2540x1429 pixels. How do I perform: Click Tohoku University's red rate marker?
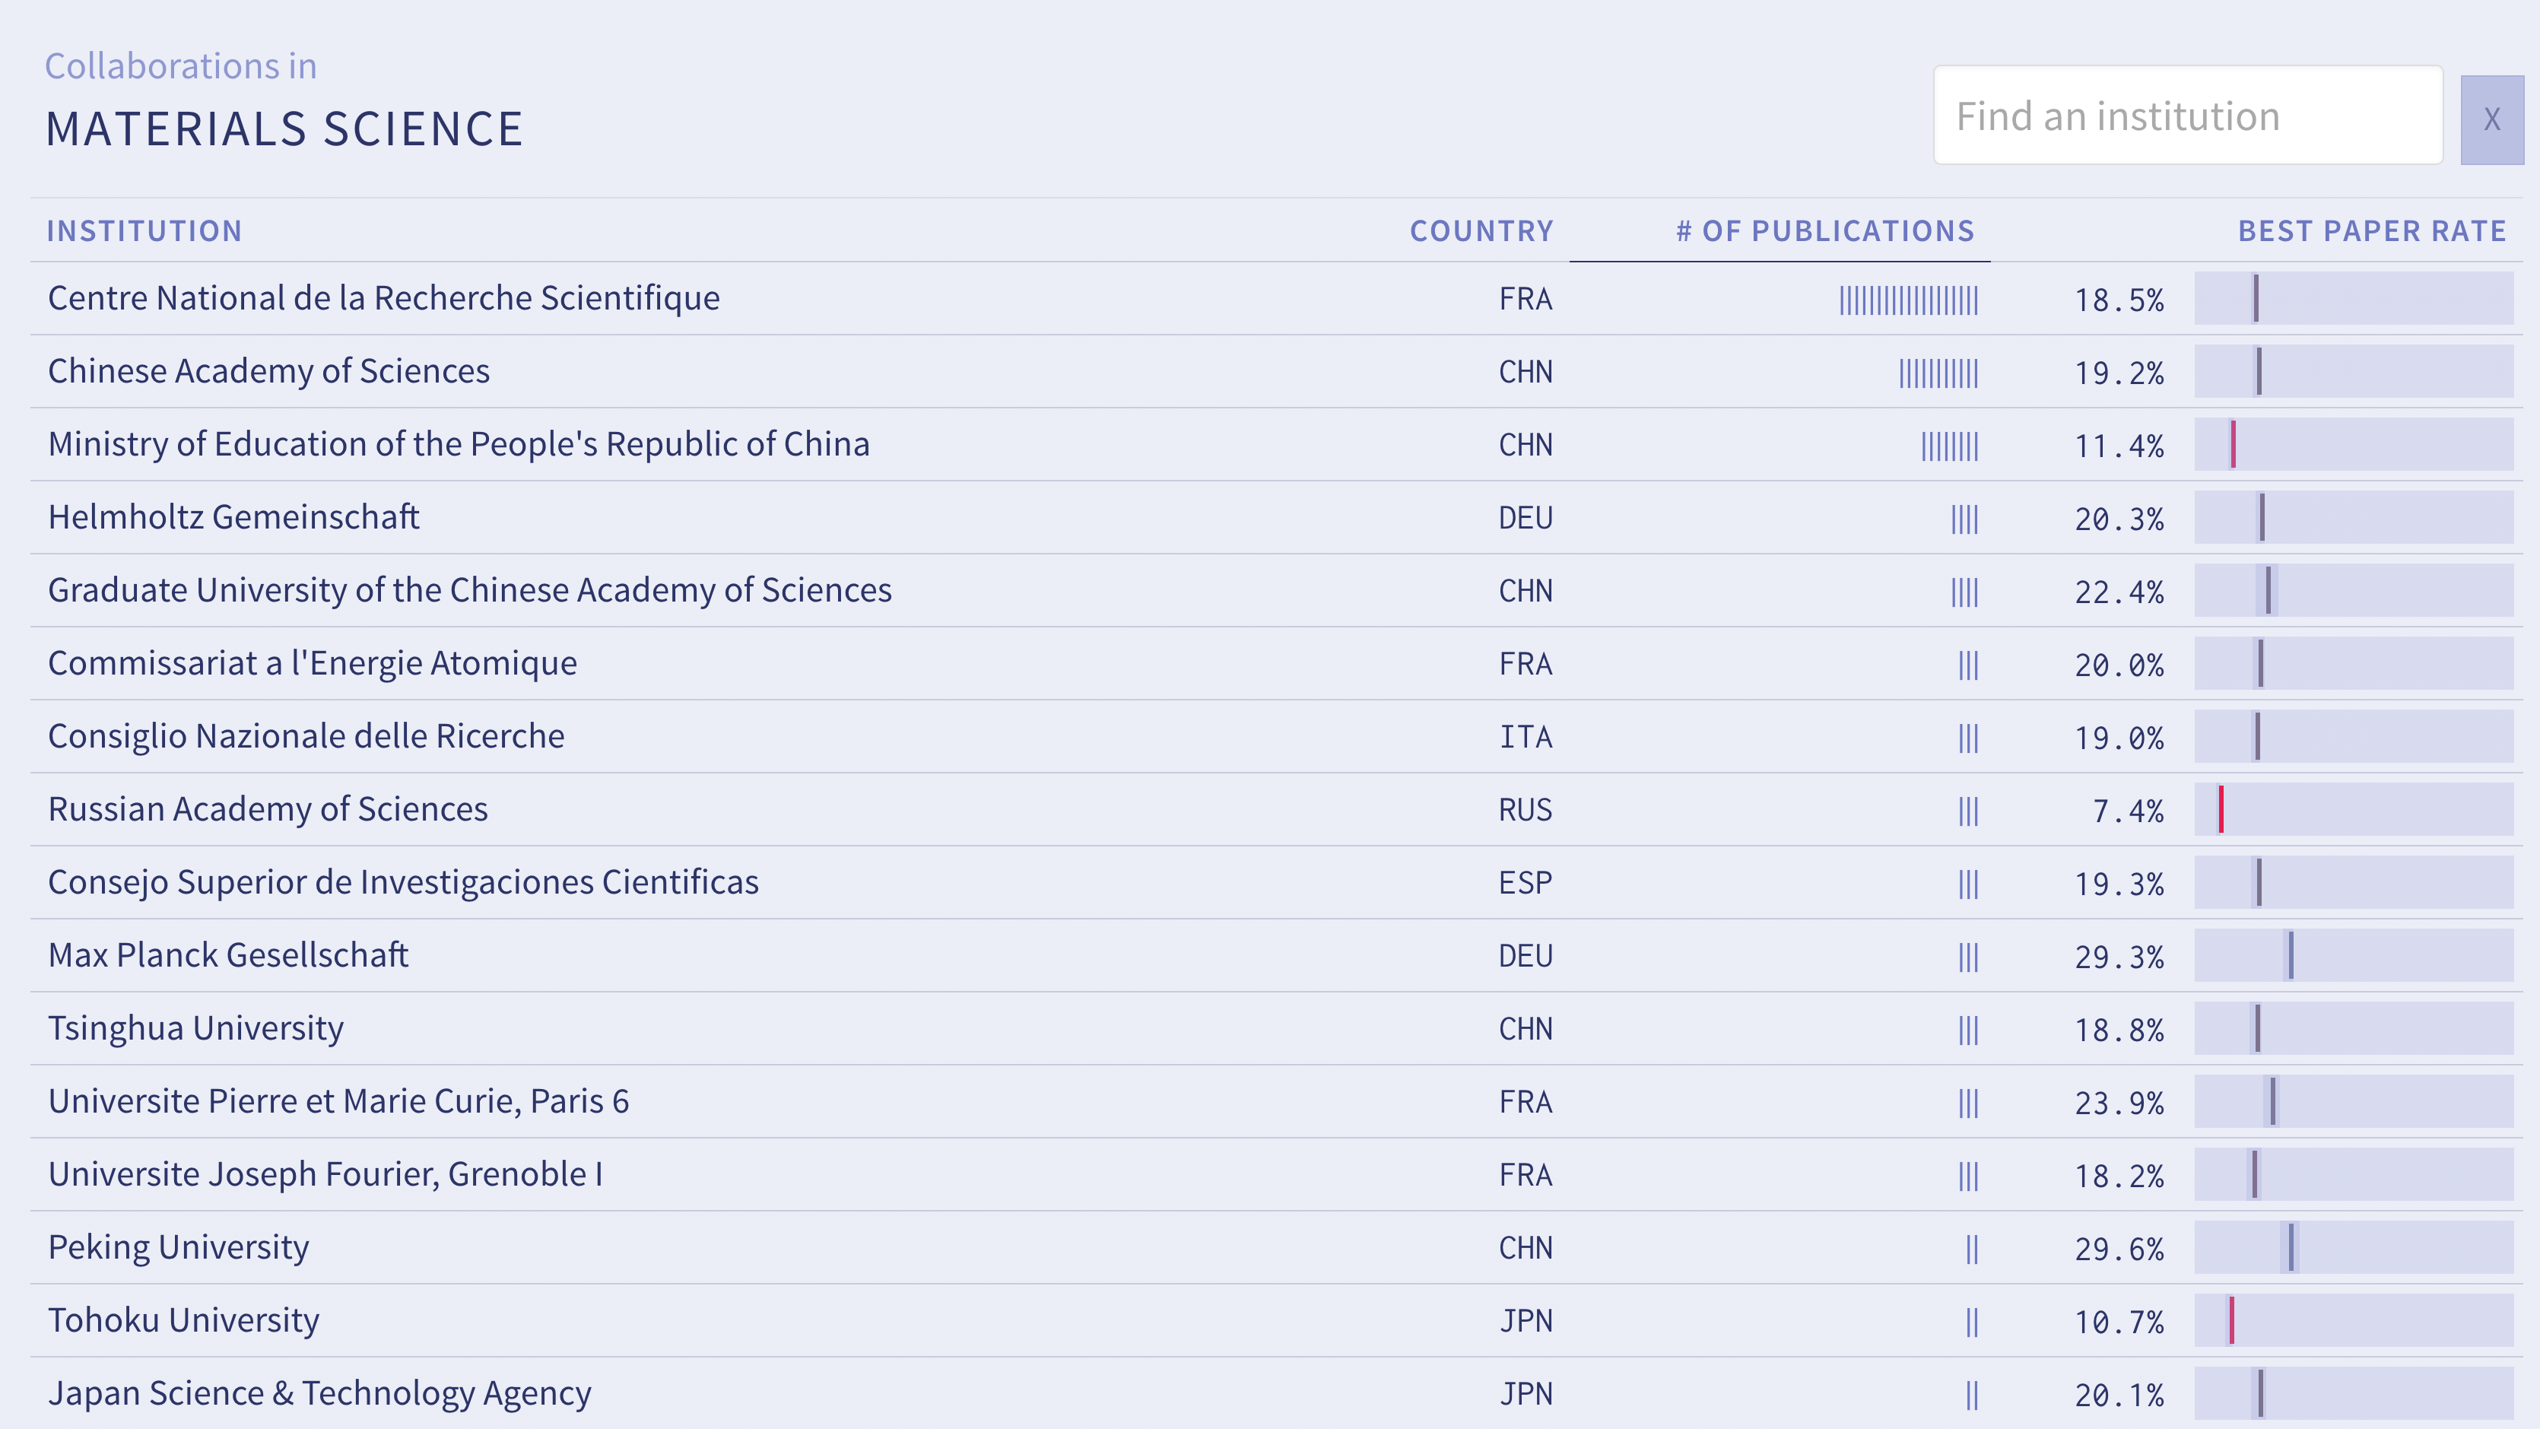[2231, 1320]
